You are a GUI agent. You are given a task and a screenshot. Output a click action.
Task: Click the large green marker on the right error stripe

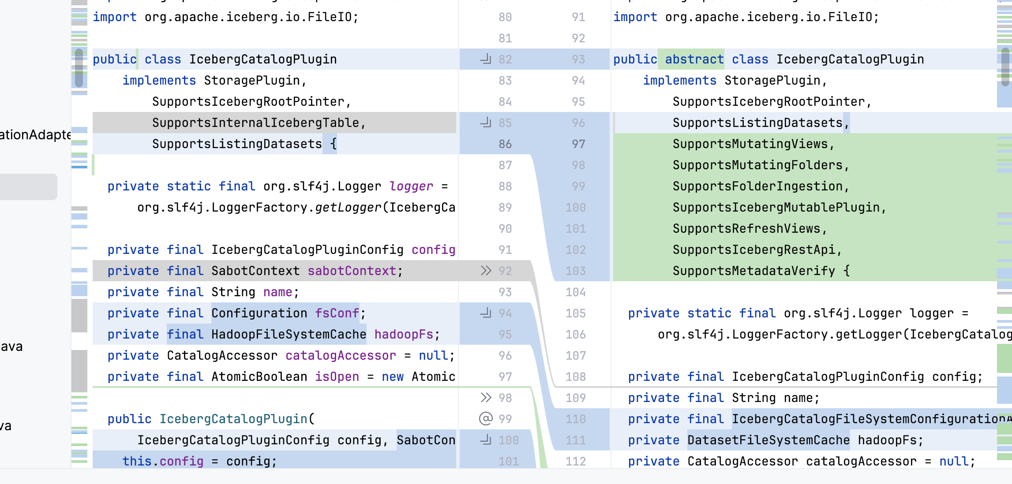point(1004,358)
